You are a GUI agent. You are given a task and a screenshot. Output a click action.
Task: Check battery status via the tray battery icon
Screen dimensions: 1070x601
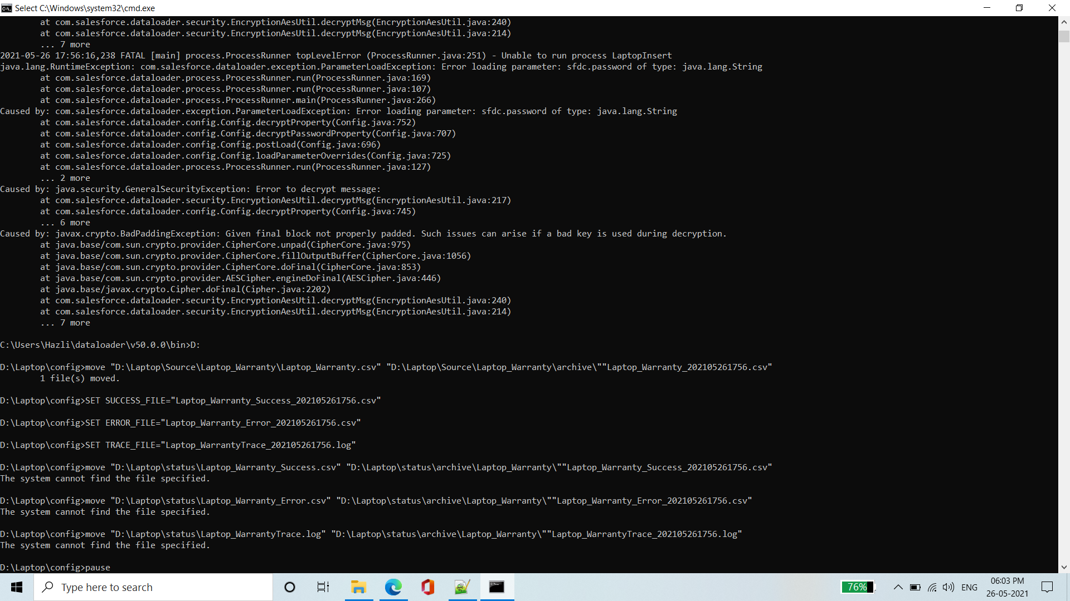[x=915, y=587]
